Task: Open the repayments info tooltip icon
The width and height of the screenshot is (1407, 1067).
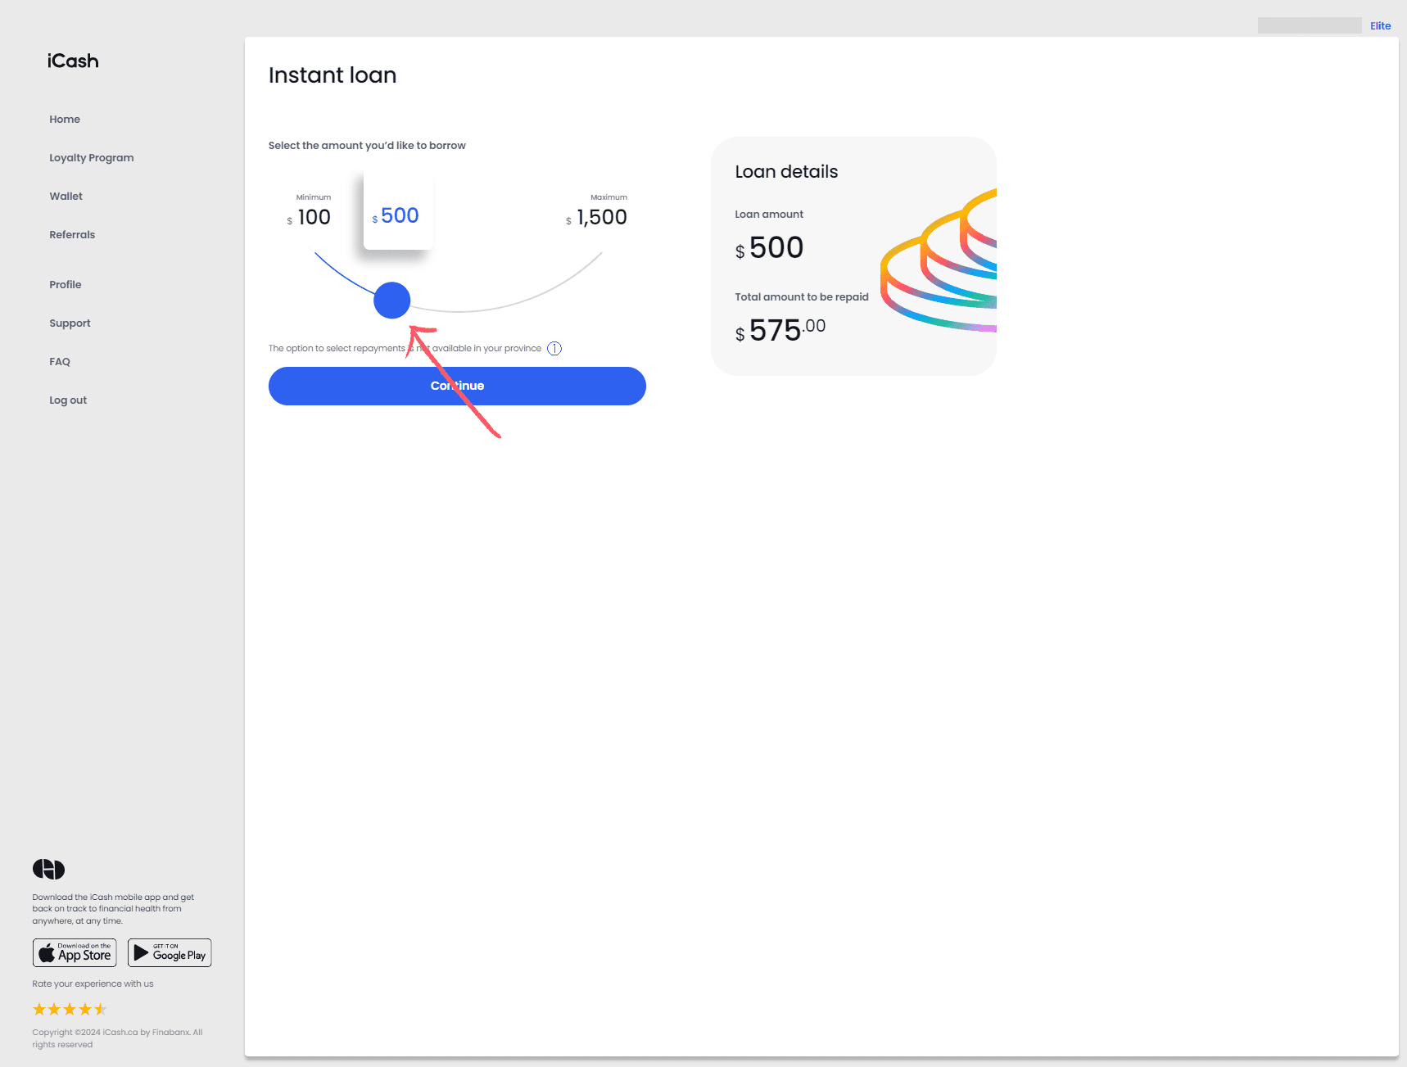Action: (554, 349)
